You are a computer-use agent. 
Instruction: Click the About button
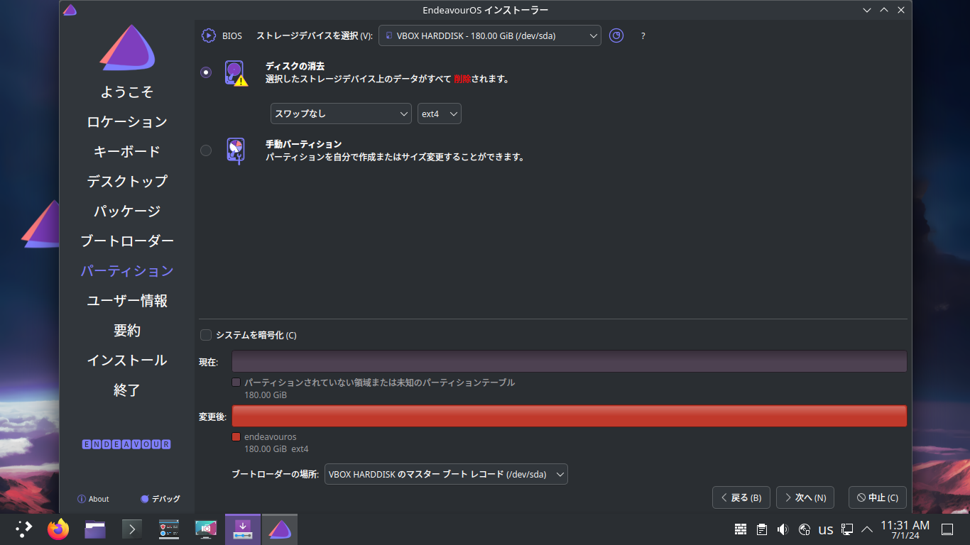93,499
